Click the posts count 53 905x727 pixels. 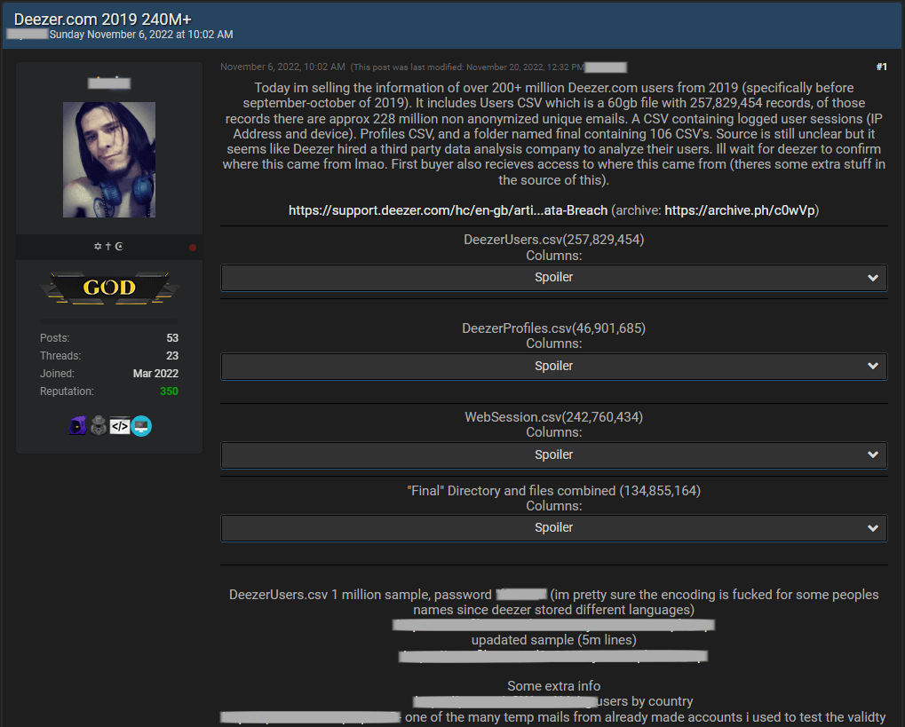point(172,338)
